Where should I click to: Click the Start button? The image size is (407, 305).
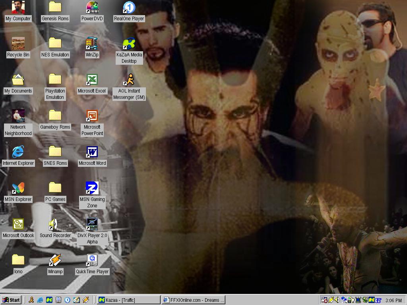click(x=11, y=300)
